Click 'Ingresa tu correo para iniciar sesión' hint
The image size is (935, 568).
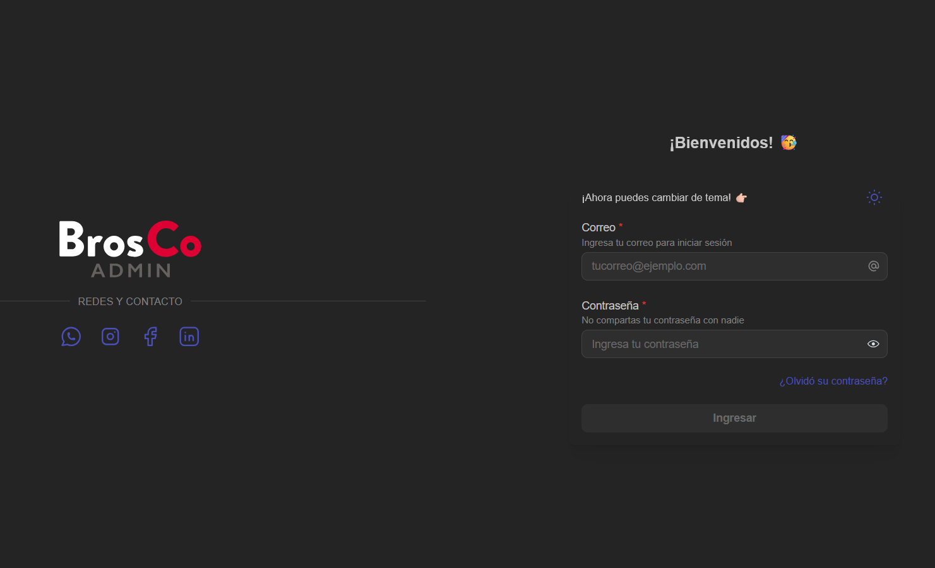(x=657, y=243)
